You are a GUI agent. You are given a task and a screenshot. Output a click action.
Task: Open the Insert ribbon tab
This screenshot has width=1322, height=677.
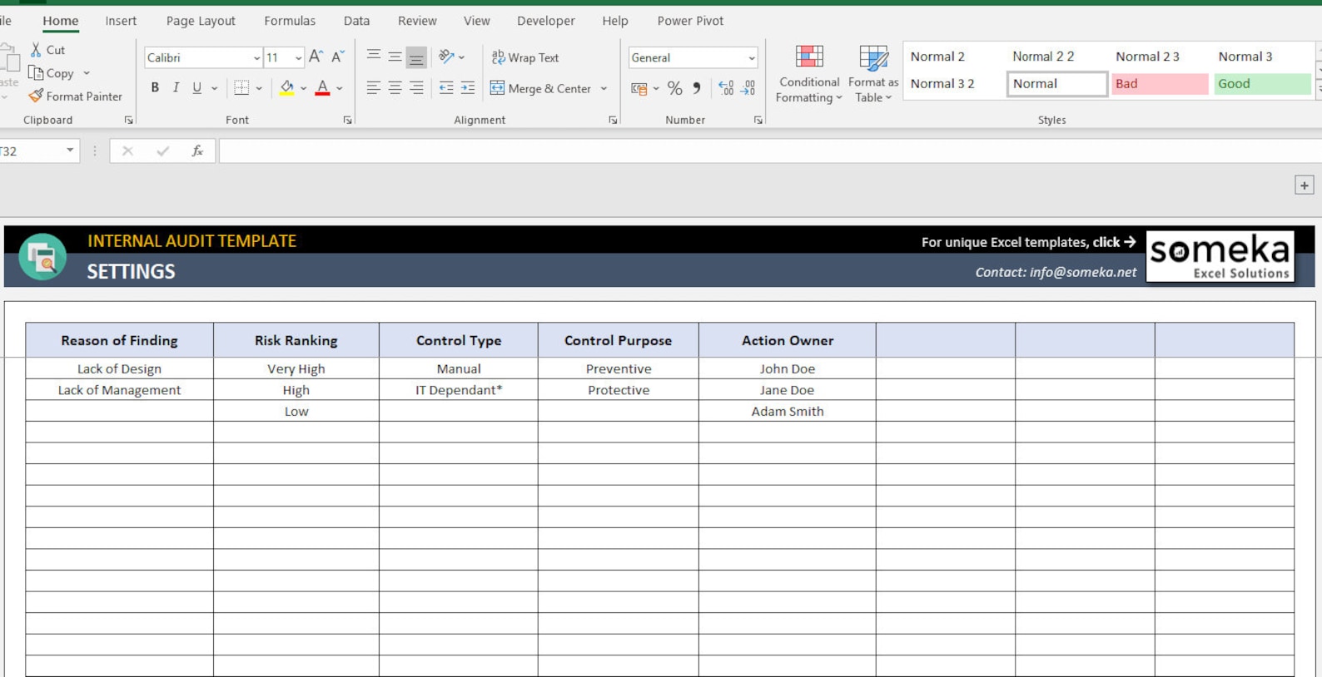coord(121,21)
